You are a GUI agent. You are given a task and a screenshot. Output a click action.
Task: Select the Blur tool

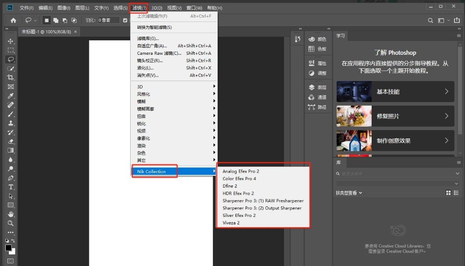pos(11,160)
